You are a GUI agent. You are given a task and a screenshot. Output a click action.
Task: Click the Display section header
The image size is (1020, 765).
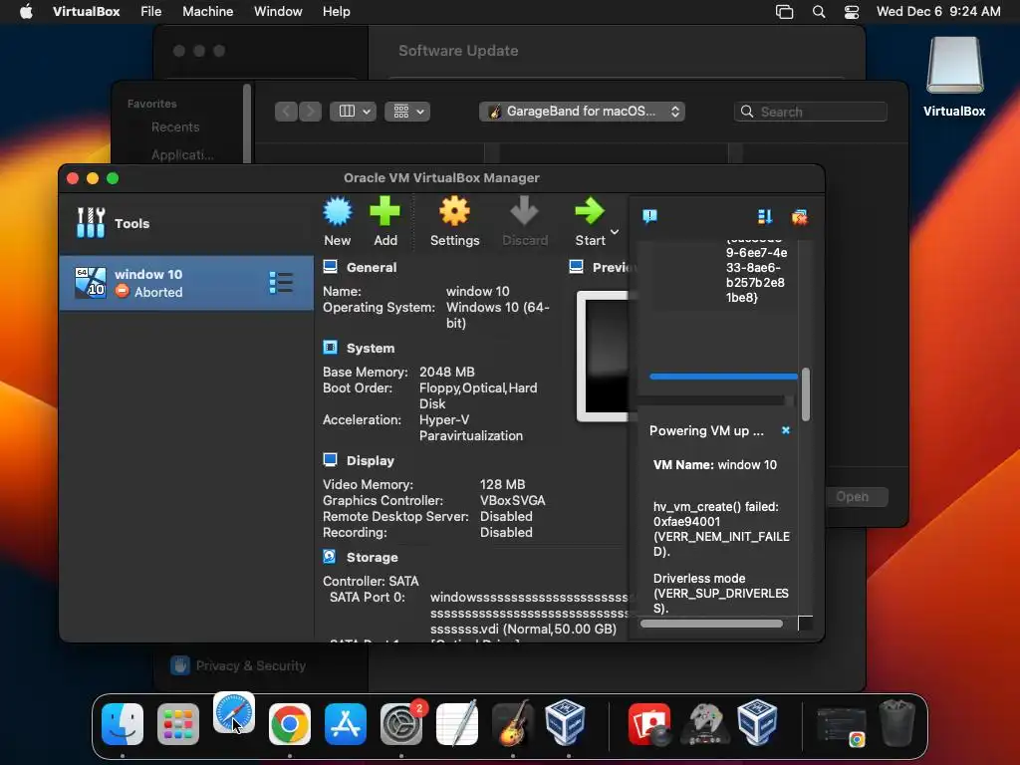point(371,460)
